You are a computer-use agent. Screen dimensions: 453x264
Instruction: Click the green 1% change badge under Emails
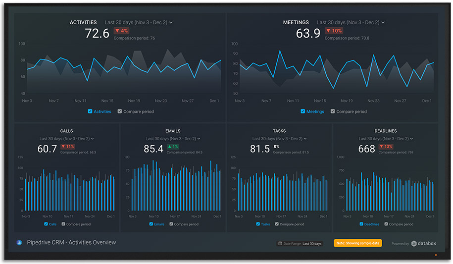[x=173, y=146]
